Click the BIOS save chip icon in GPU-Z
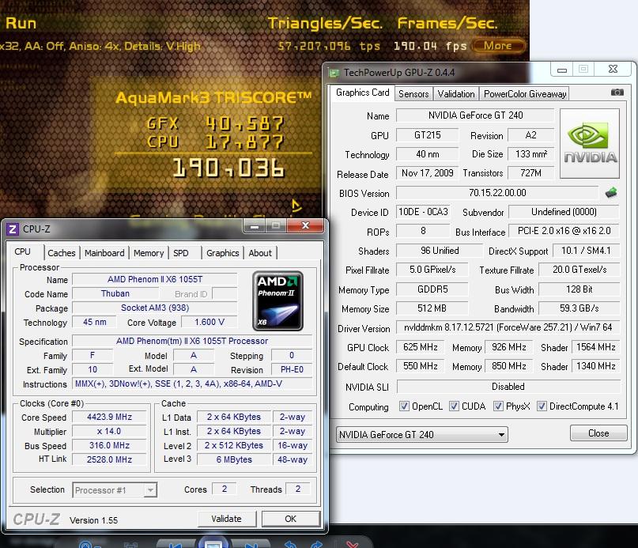Image resolution: width=638 pixels, height=548 pixels. tap(611, 193)
